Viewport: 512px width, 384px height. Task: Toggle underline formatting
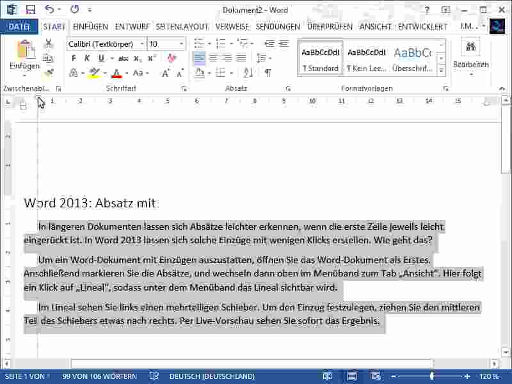click(x=101, y=58)
